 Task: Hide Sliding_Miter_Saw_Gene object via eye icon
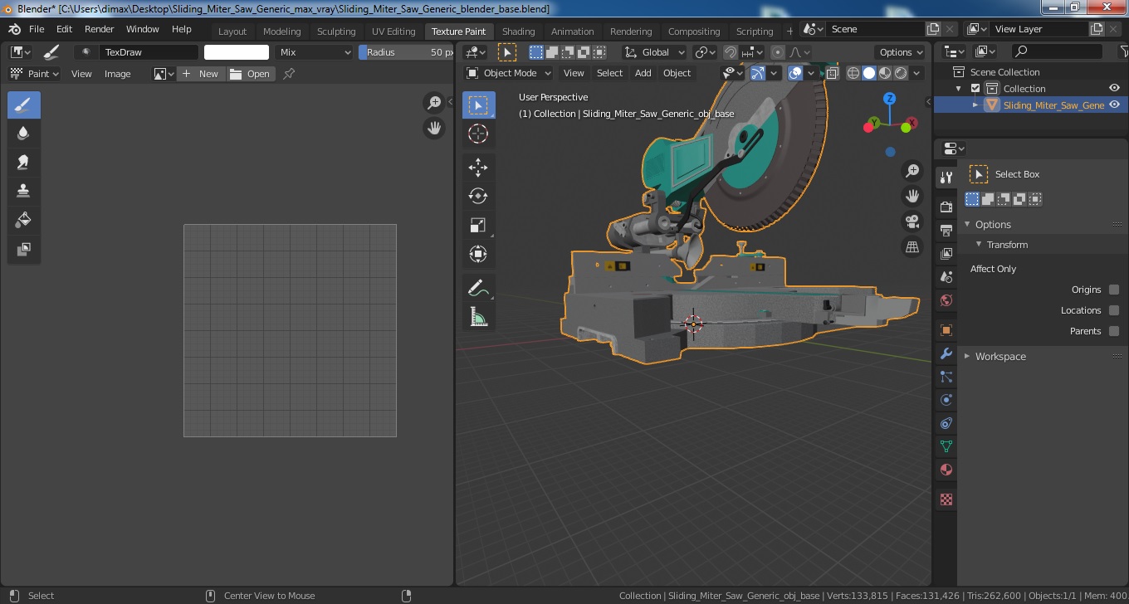coord(1115,105)
